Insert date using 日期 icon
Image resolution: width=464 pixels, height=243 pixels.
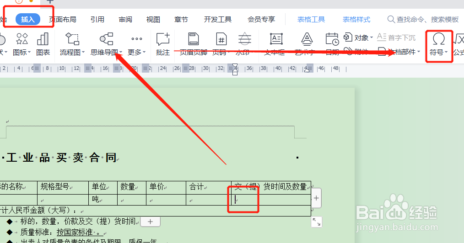coord(332,44)
